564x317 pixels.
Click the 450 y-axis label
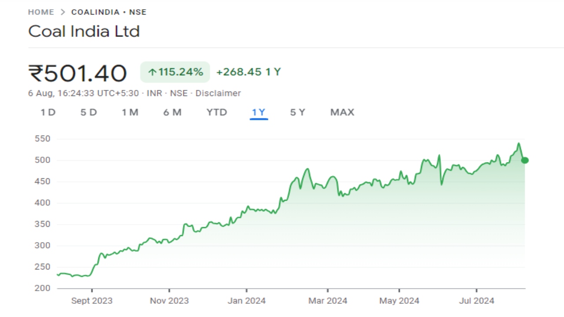[x=43, y=181]
